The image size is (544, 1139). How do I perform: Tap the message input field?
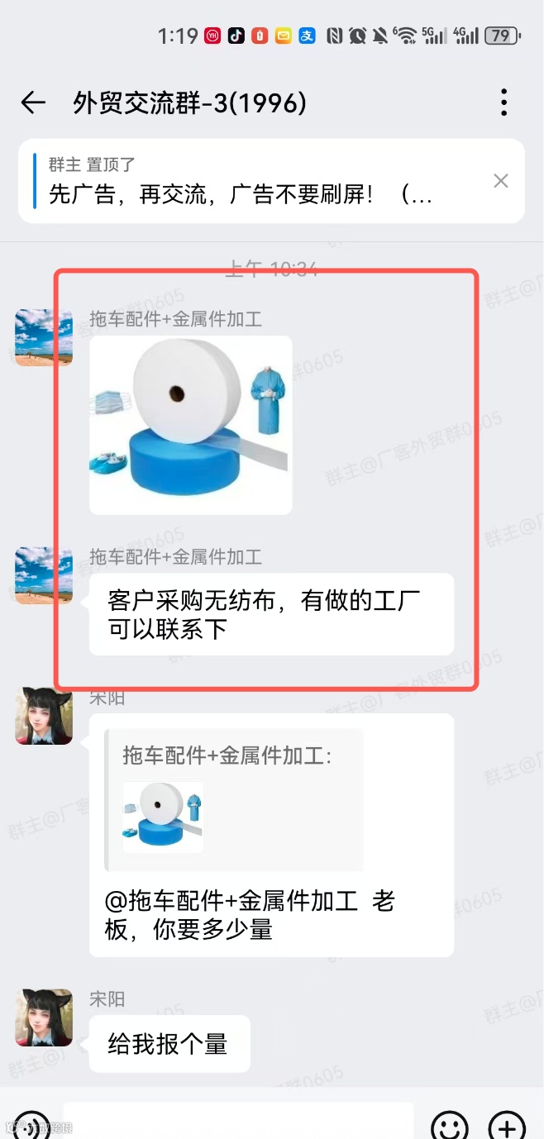coord(238,1122)
